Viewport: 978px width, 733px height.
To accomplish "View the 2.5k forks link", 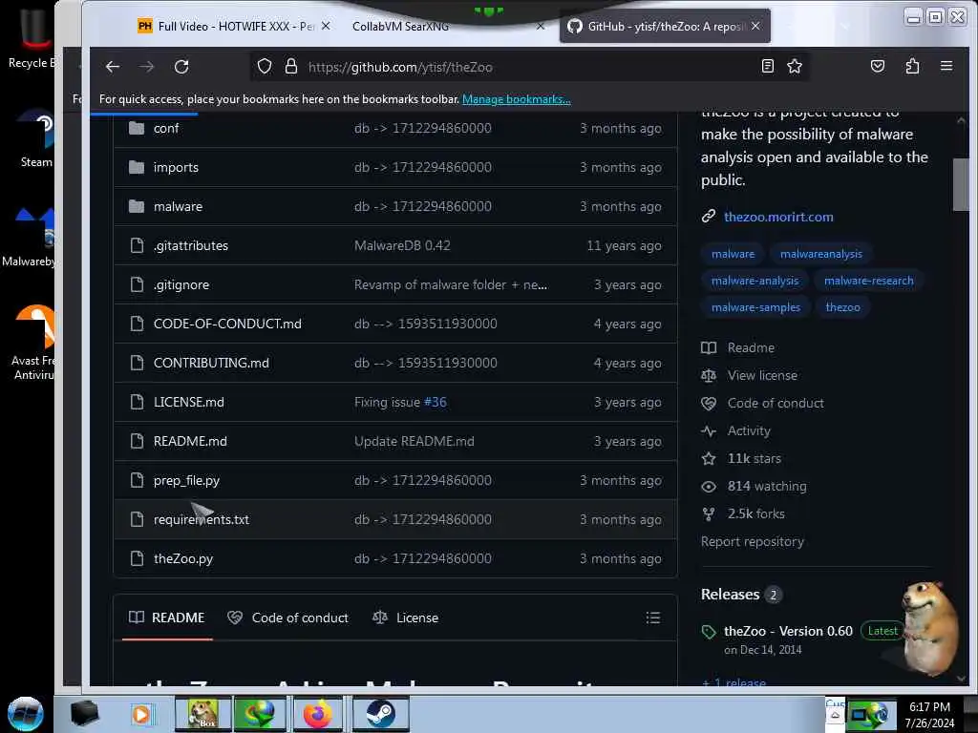I will click(756, 513).
